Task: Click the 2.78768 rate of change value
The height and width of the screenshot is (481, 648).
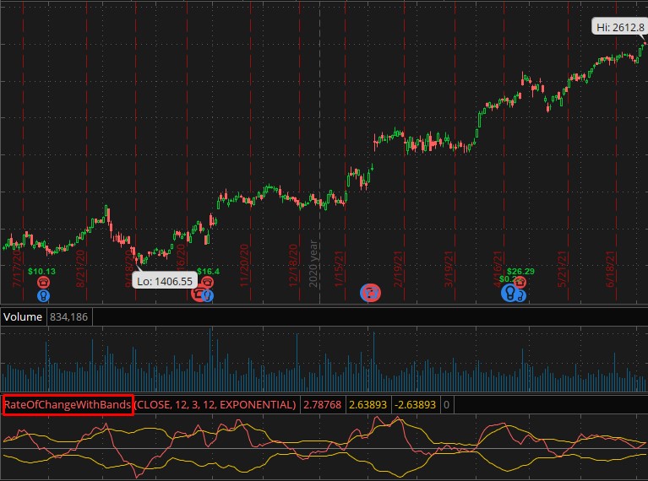Action: pos(323,405)
